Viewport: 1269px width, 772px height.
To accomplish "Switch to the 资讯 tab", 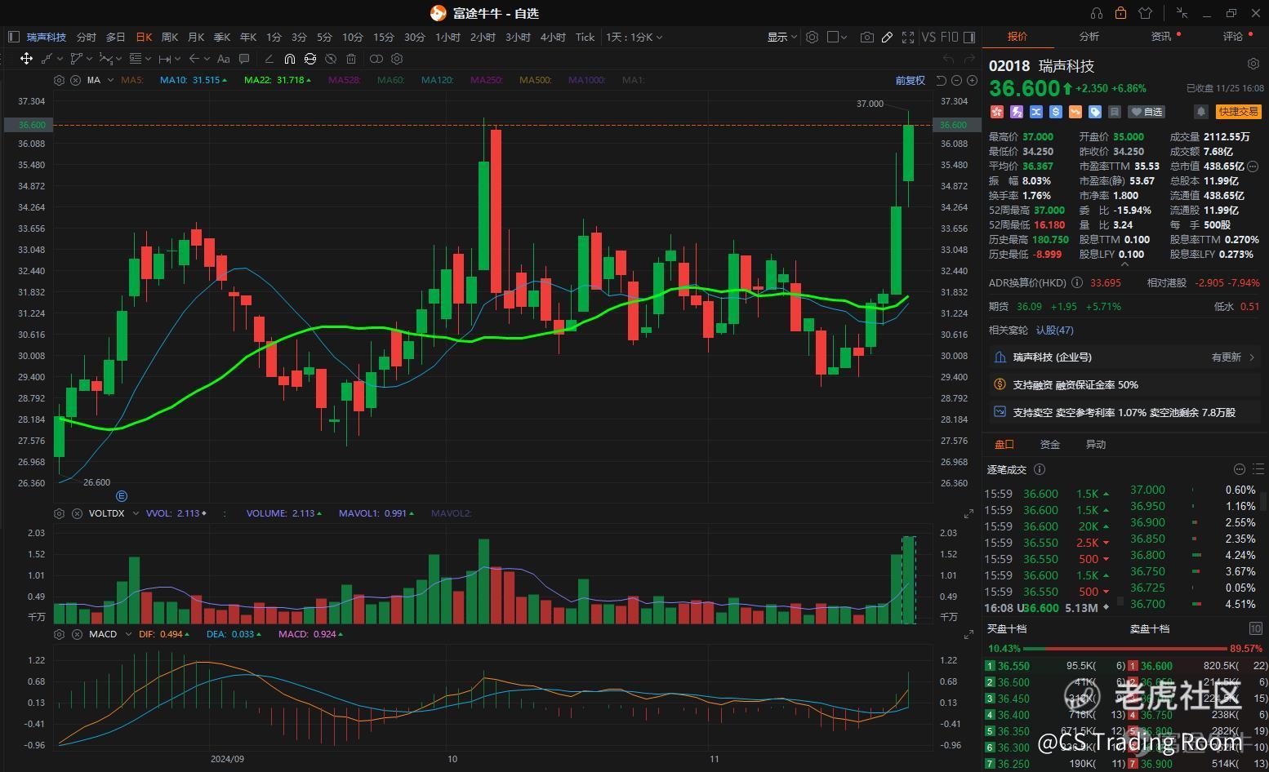I will (1160, 36).
